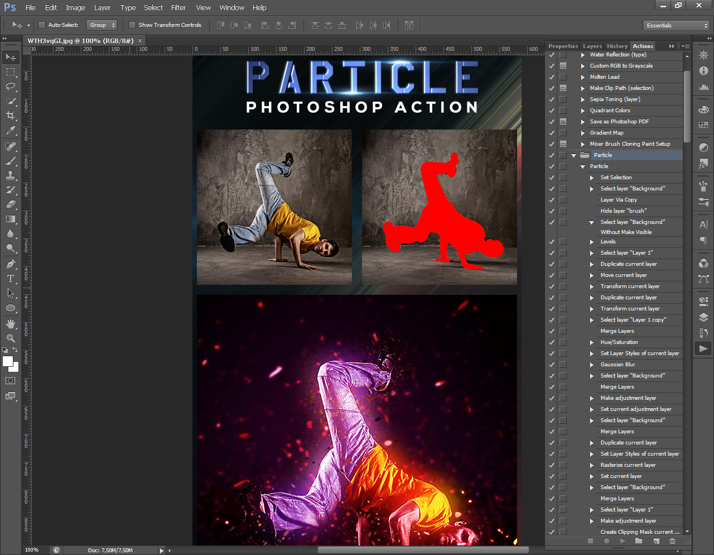Viewport: 714px width, 555px height.
Task: Switch to the History tab
Action: [617, 46]
